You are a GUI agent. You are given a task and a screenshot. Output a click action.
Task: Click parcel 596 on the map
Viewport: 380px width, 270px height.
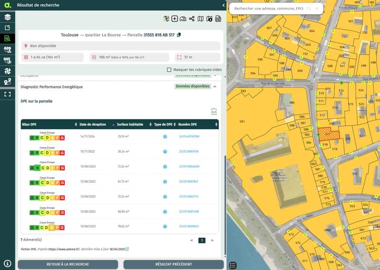tap(260, 59)
